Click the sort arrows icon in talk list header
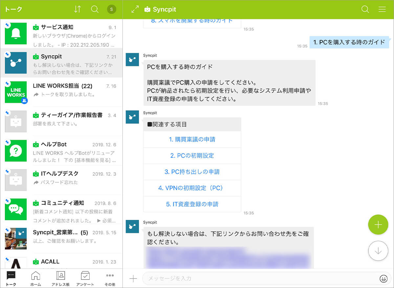Viewport: 394px width, 288px height. pos(77,9)
